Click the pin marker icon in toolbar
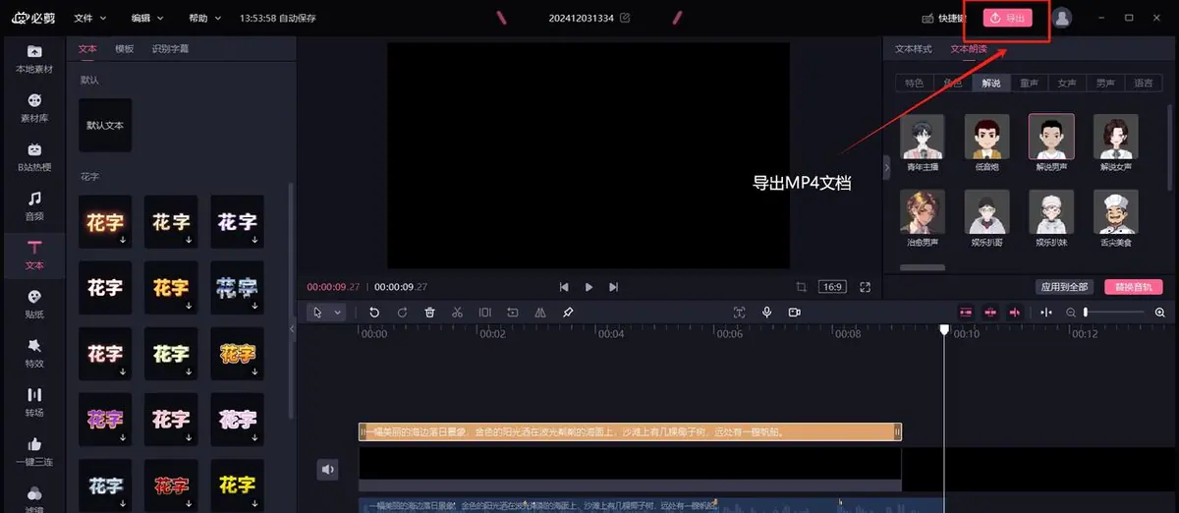The width and height of the screenshot is (1179, 513). (567, 313)
